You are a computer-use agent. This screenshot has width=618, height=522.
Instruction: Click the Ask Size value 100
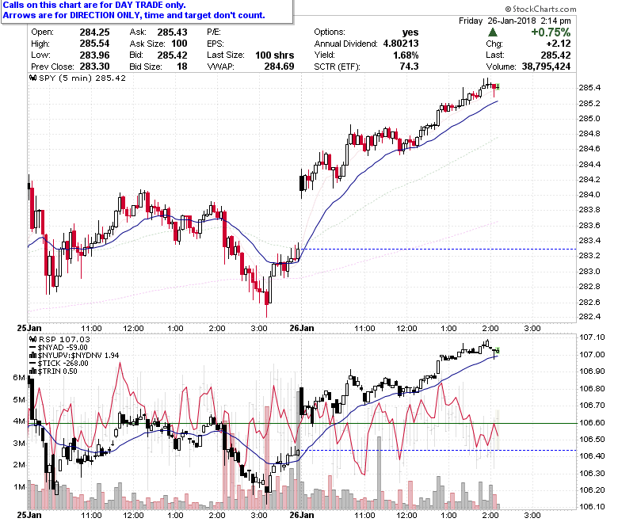pos(179,44)
